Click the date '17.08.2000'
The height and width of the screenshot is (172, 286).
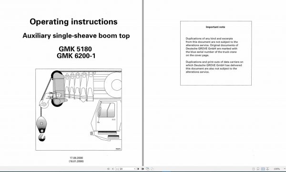click(76, 158)
